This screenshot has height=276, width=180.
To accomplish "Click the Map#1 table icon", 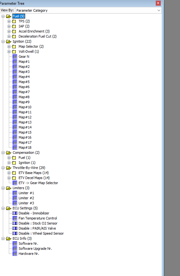I will point(15,62).
